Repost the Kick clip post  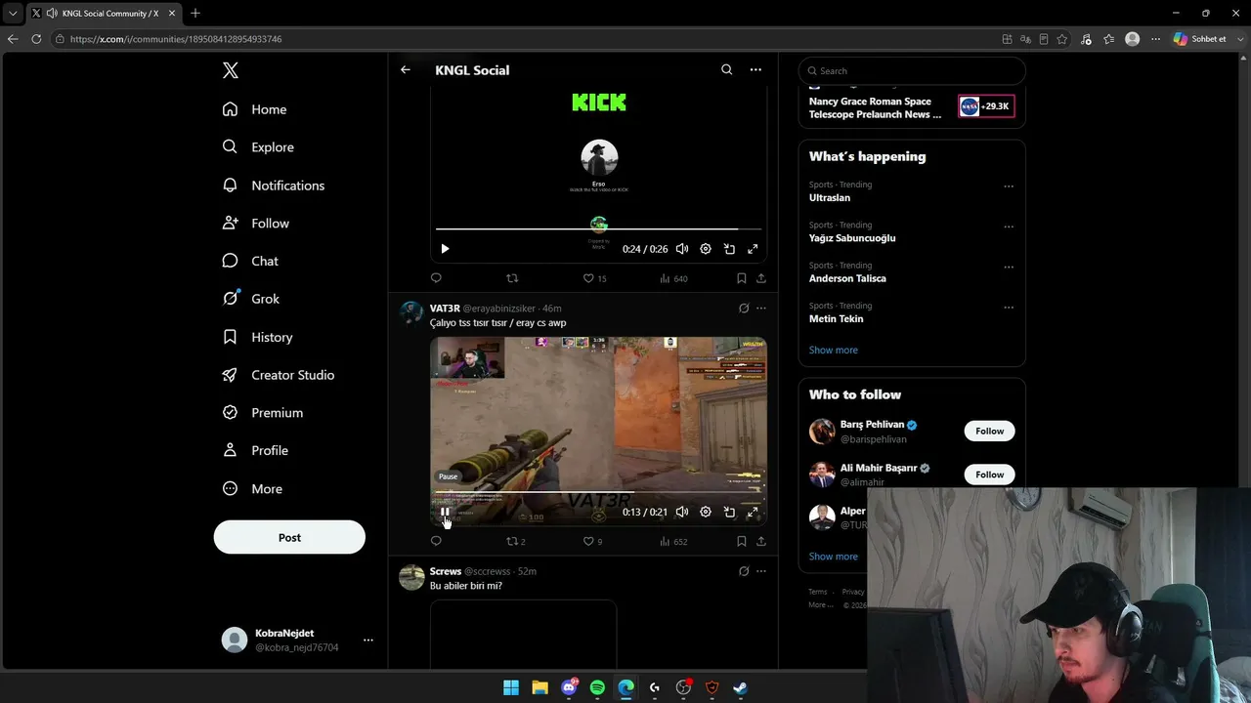click(512, 278)
